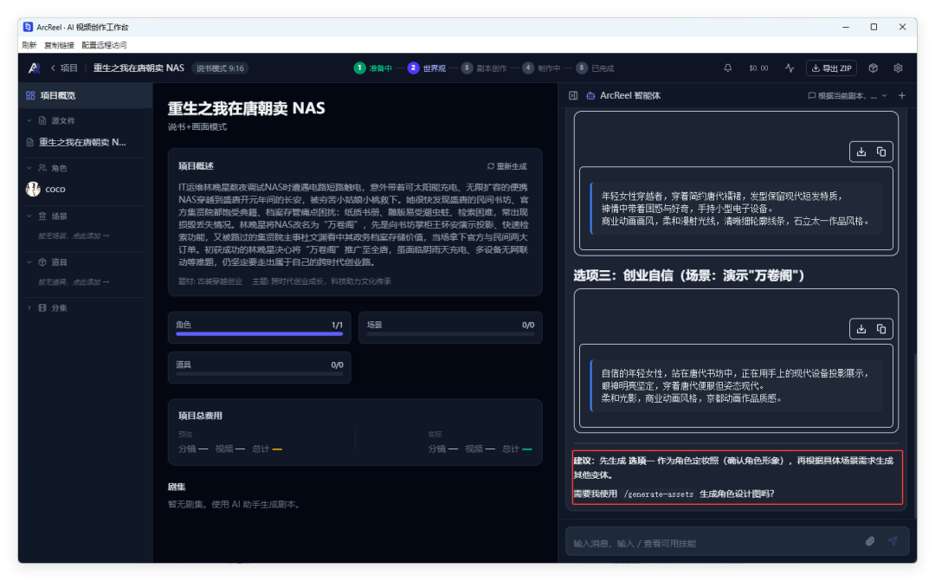Click the 暂无场景，点此添加 link

point(74,236)
